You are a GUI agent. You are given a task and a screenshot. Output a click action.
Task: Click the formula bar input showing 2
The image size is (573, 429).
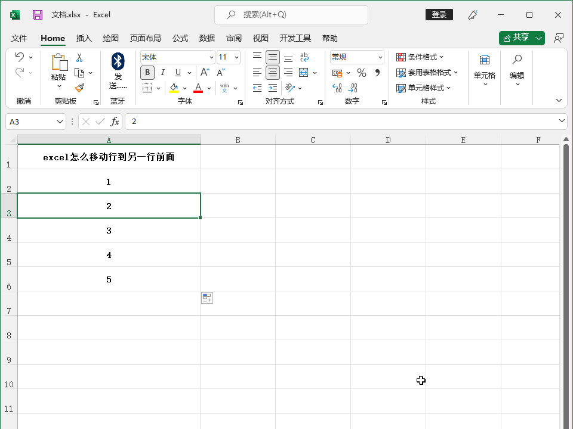pyautogui.click(x=341, y=122)
